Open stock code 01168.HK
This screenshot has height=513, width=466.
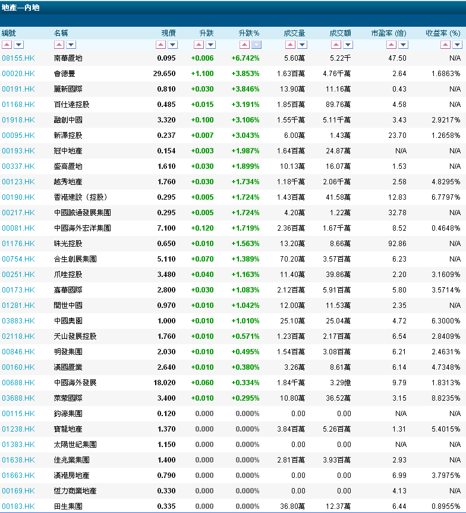[18, 105]
